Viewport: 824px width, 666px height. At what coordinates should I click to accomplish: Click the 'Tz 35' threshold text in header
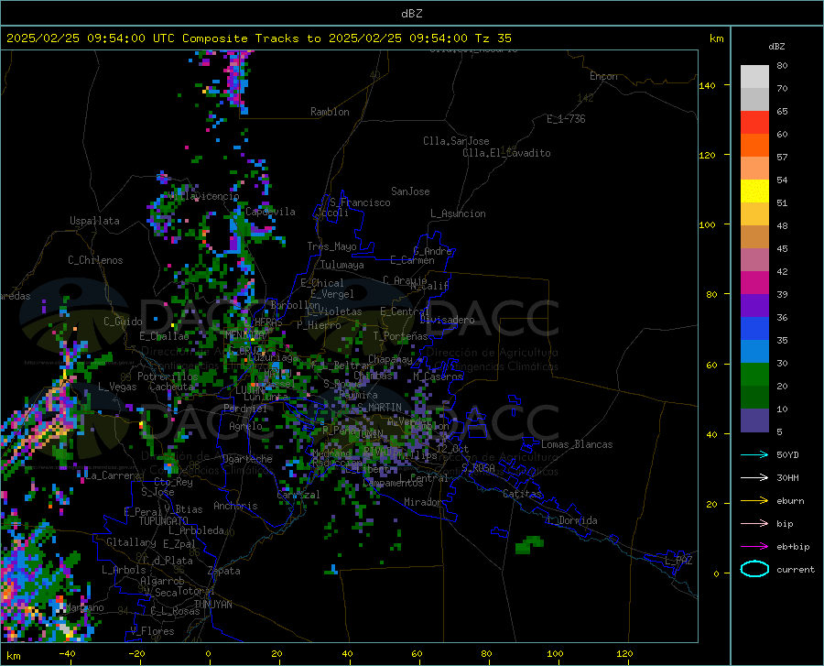coord(493,38)
